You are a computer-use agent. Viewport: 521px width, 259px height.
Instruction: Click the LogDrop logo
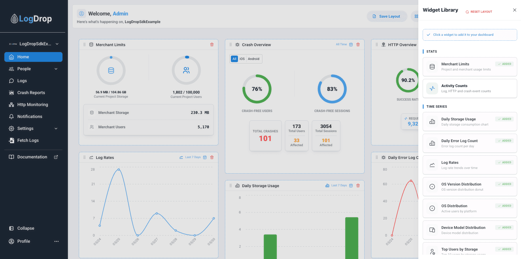coord(31,19)
